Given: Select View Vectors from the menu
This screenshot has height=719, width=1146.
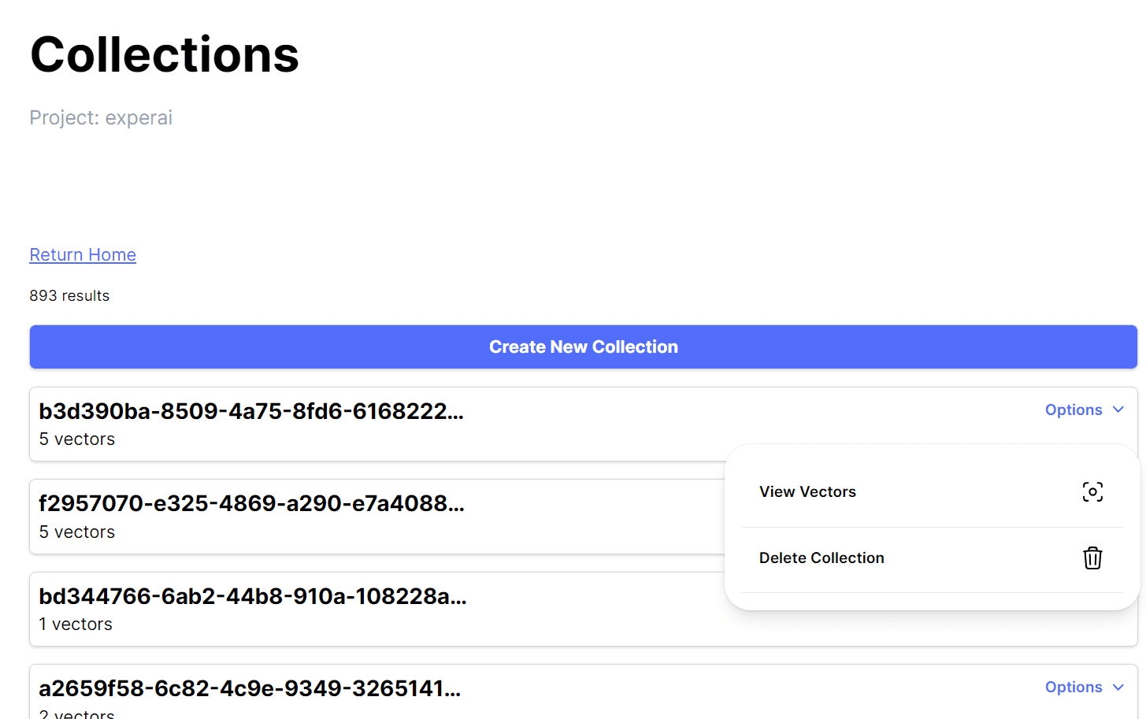Looking at the screenshot, I should [807, 492].
